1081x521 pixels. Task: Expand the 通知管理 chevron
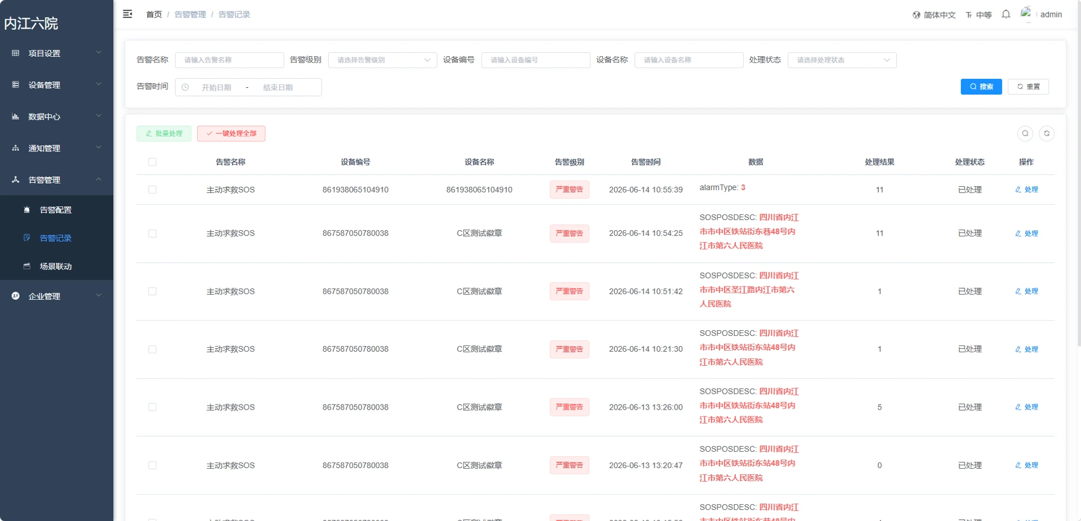point(99,147)
